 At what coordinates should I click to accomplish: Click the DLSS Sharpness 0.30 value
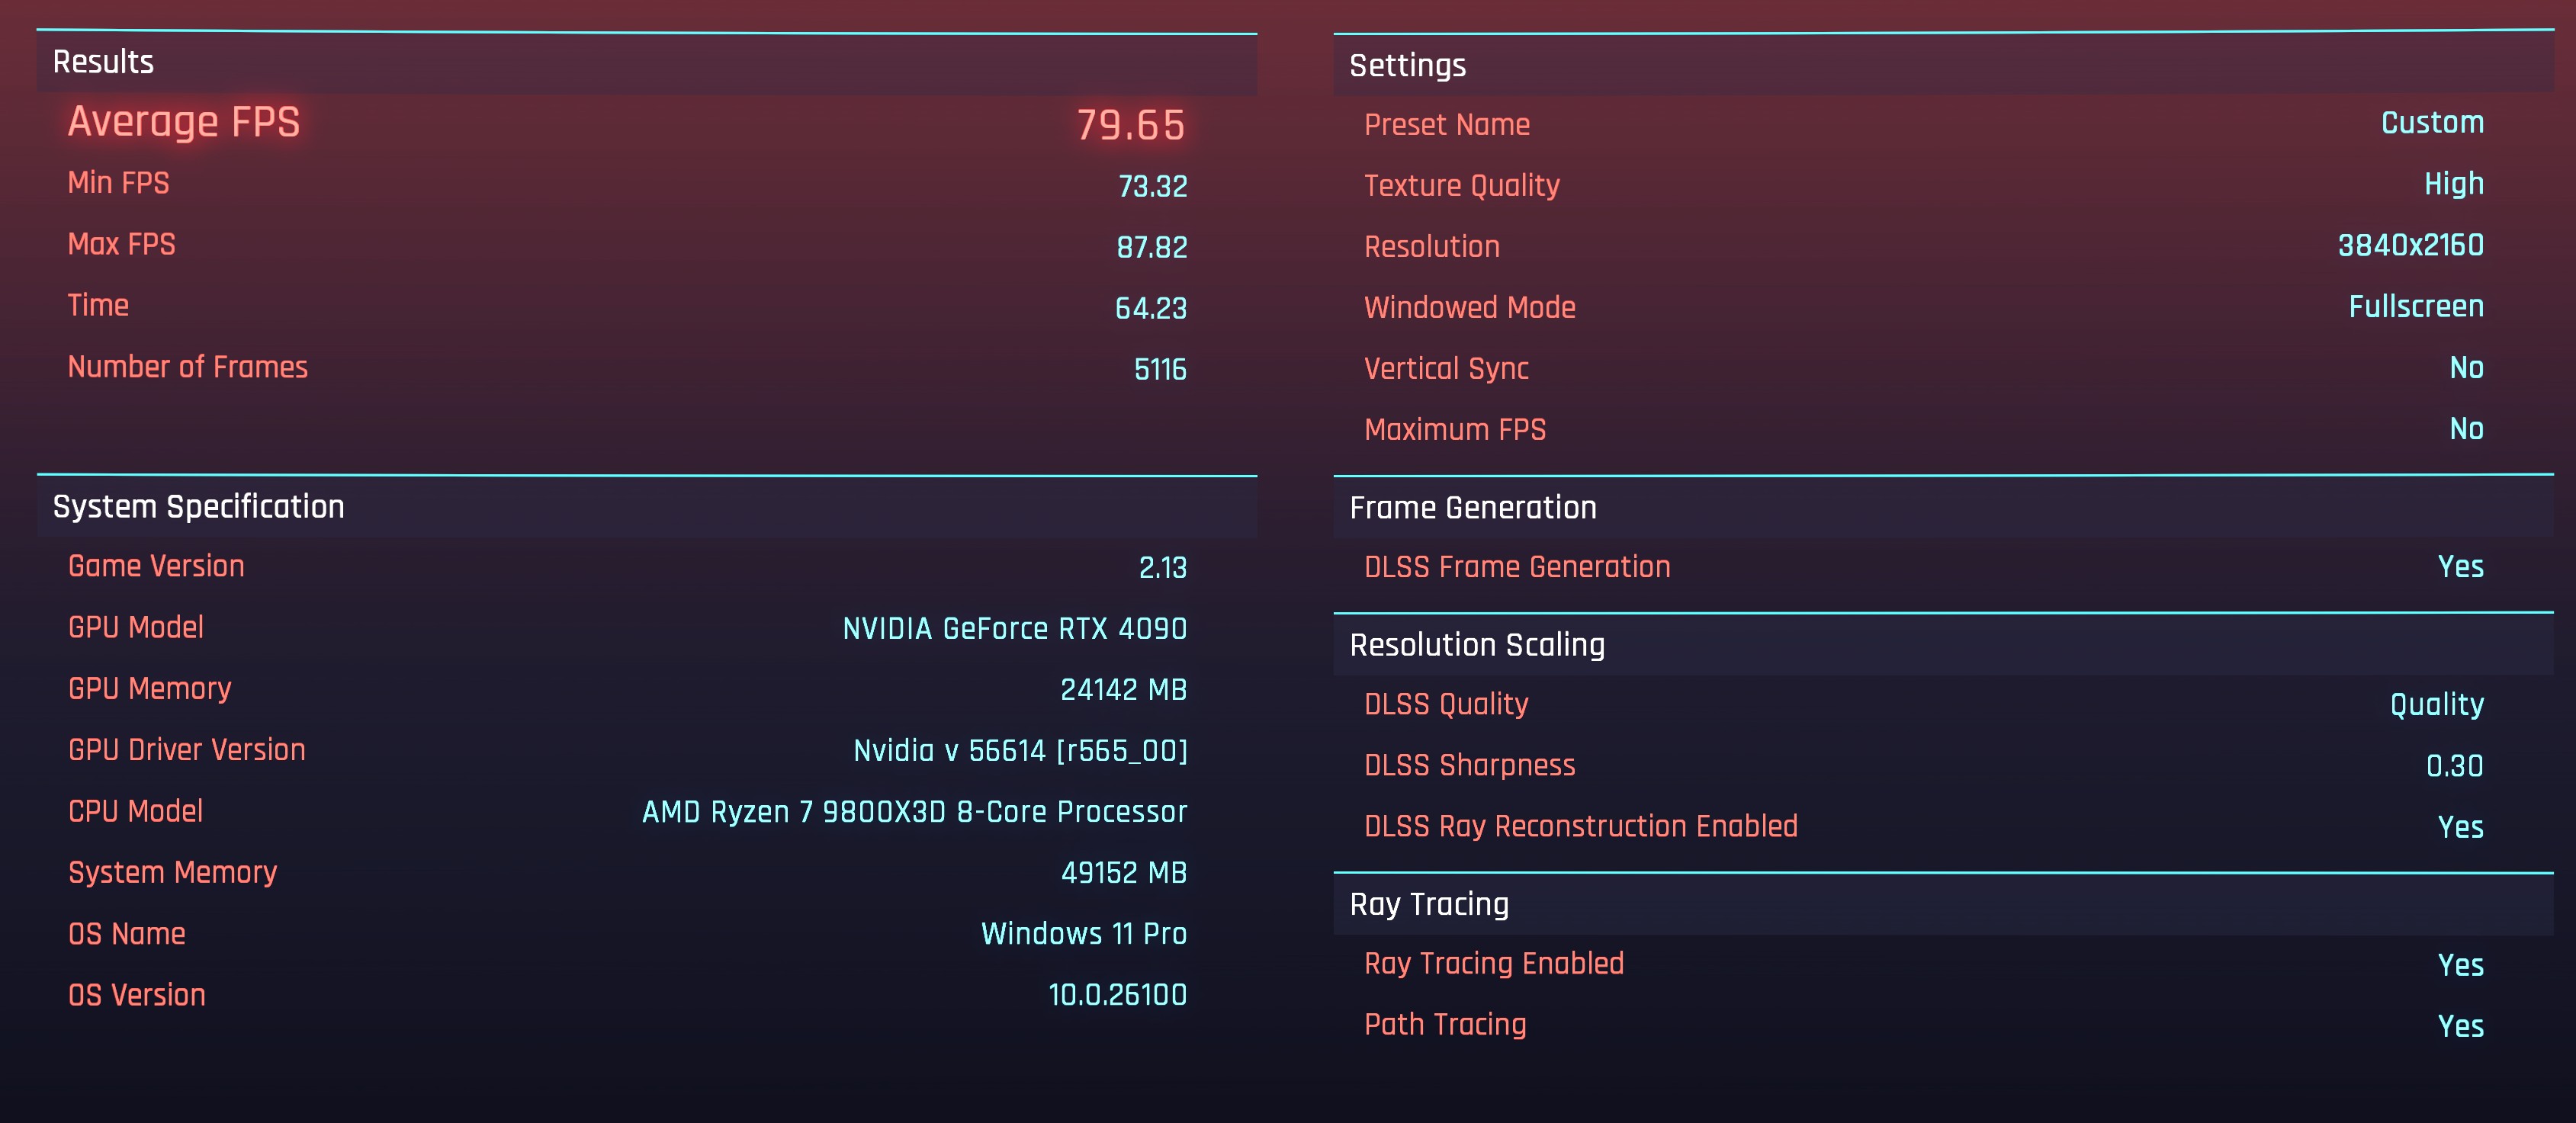click(x=2455, y=767)
